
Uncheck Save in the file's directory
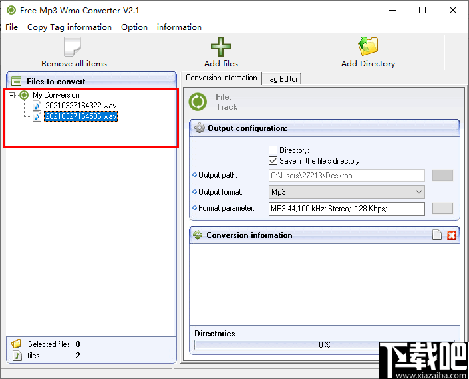click(x=273, y=160)
